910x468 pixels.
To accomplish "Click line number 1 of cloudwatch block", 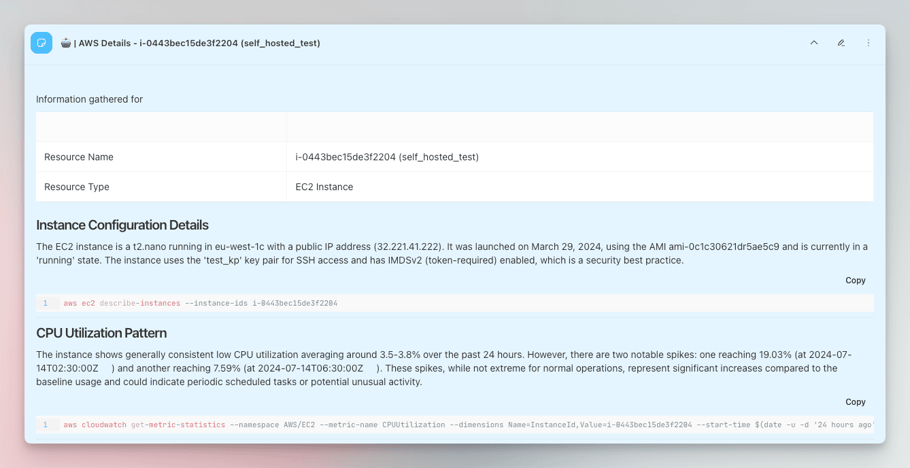I will pyautogui.click(x=46, y=425).
